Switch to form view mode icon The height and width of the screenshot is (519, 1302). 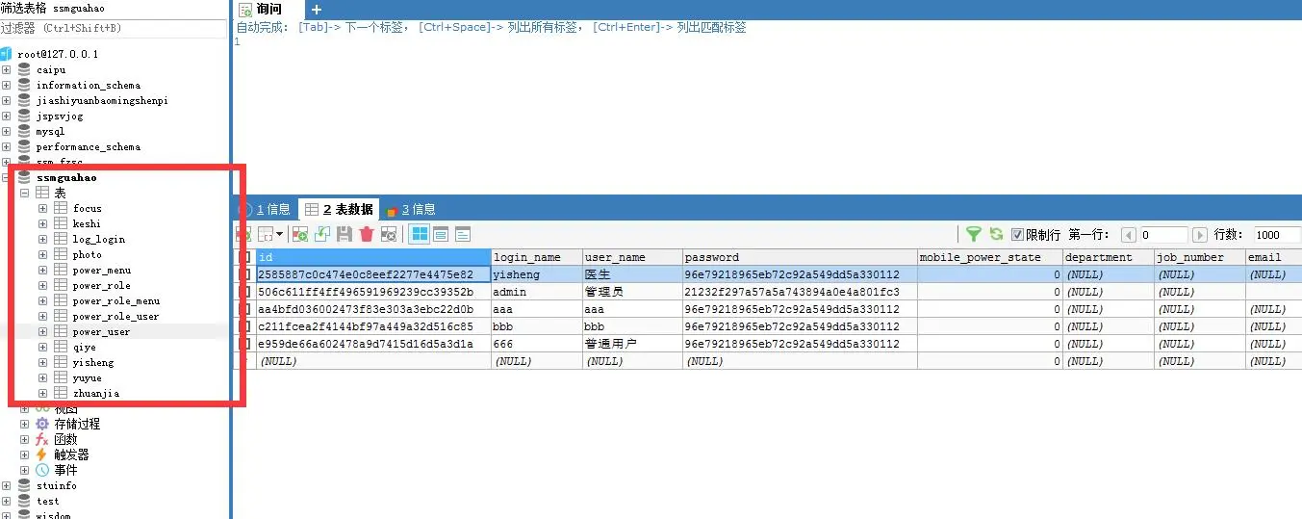pos(441,234)
